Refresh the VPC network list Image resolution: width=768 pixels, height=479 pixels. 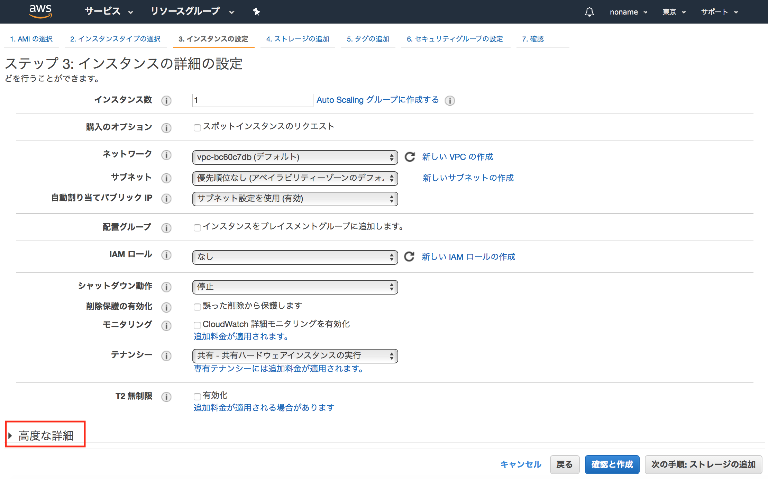click(410, 157)
